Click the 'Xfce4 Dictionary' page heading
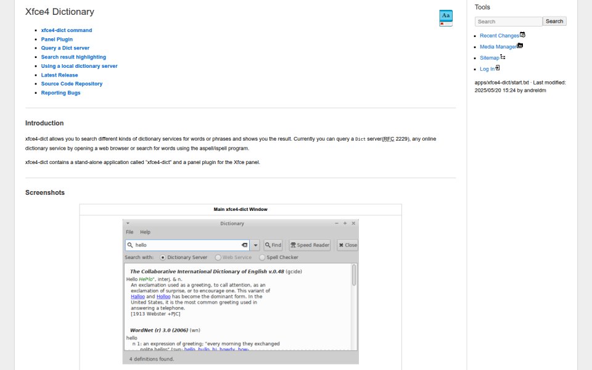Screen dimensions: 592x370 click(x=60, y=12)
